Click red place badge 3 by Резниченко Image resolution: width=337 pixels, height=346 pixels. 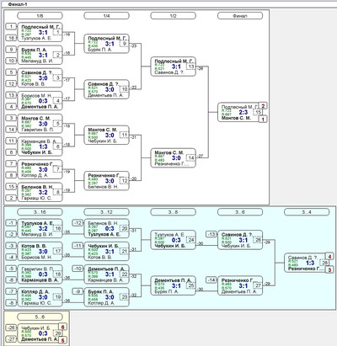pos(329,269)
